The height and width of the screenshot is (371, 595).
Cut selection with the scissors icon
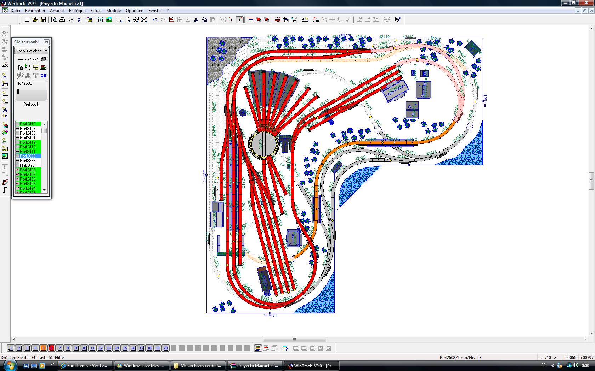point(196,20)
